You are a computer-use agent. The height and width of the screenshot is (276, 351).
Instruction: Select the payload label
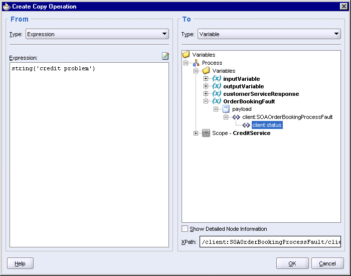click(242, 109)
